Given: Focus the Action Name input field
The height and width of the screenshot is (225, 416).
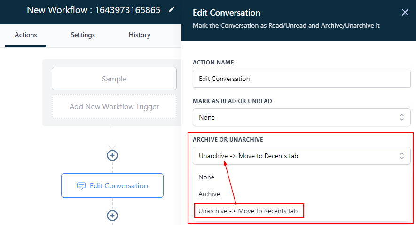Looking at the screenshot, I should pos(301,79).
